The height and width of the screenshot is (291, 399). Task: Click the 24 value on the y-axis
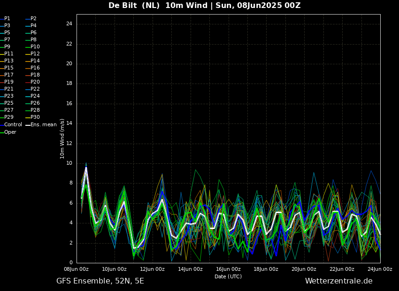69,24
